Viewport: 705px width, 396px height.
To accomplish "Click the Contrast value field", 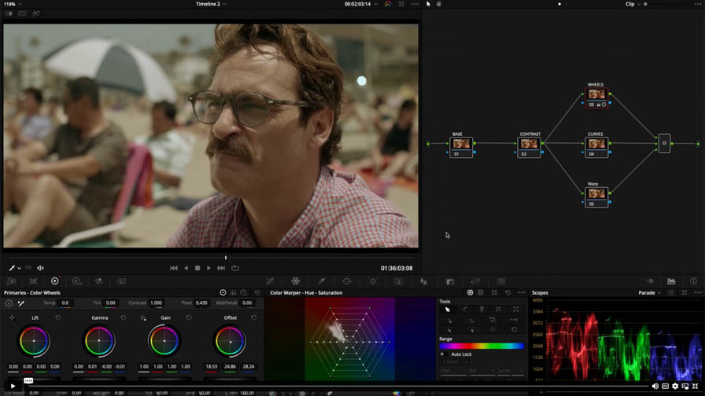I will point(156,302).
